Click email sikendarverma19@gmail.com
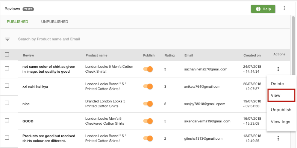 pos(207,121)
